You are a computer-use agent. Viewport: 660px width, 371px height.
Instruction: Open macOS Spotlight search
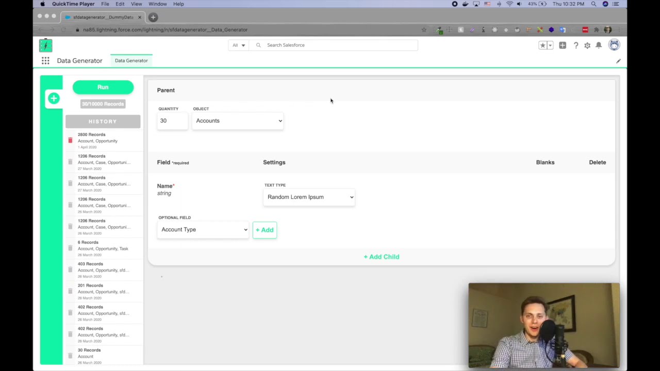pos(593,4)
